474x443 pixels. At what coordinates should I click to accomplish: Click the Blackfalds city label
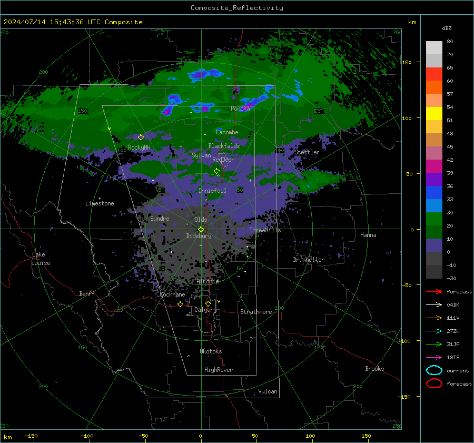coord(224,146)
